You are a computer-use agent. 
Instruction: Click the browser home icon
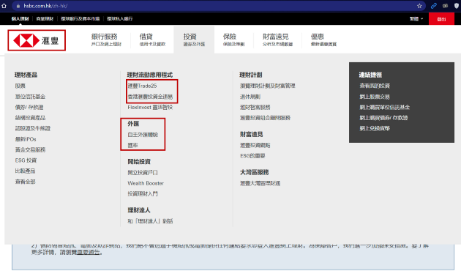(x=4, y=6)
